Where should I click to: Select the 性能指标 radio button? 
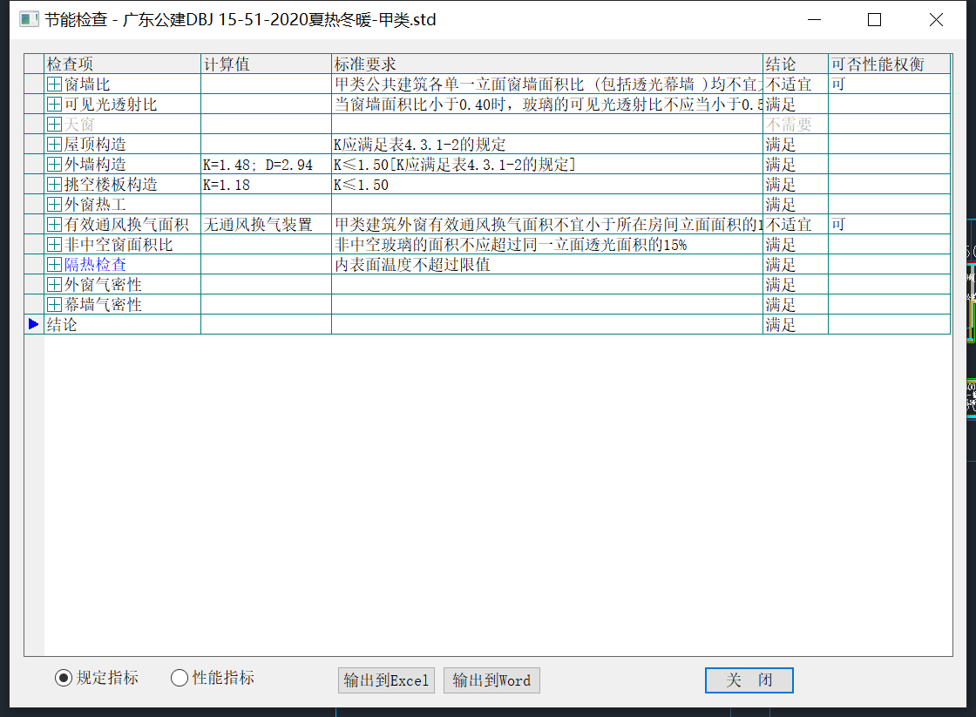[x=180, y=678]
